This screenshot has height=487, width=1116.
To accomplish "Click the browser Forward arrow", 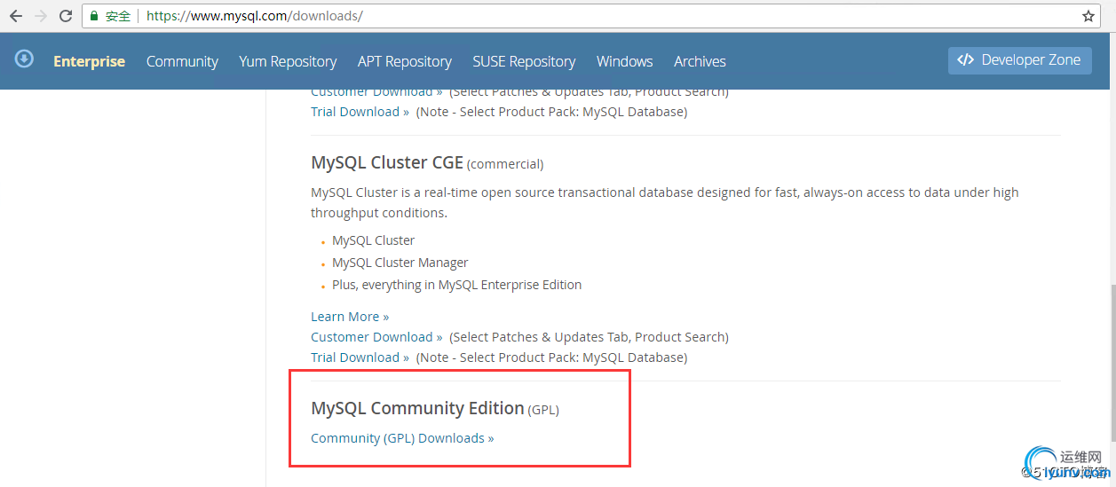I will point(41,16).
